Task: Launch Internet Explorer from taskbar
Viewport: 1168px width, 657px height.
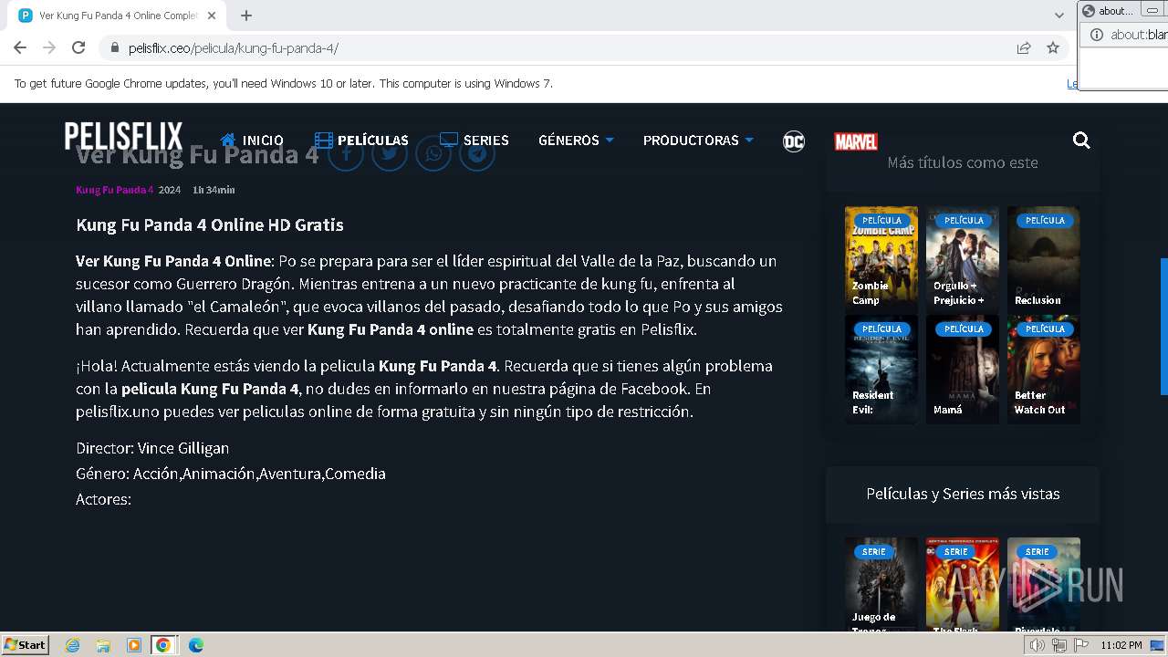Action: pos(73,645)
